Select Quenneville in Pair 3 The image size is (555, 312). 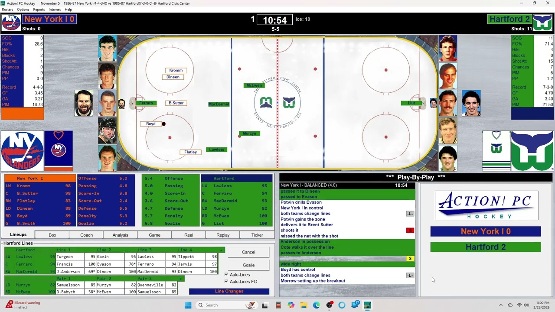[151, 285]
